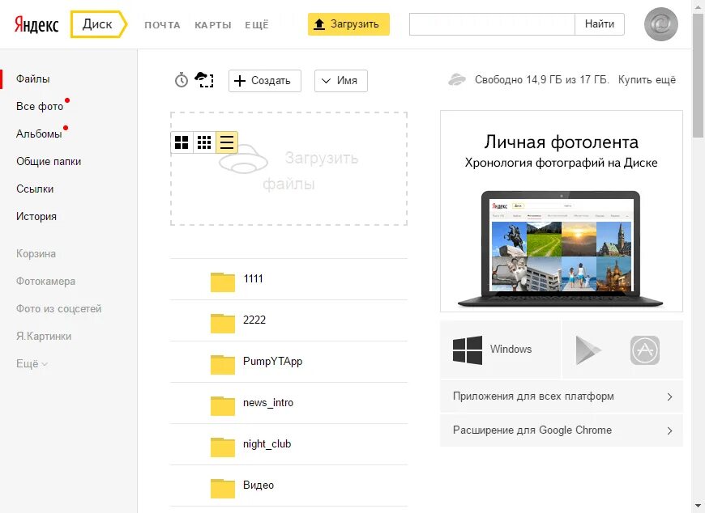Switch to the Почта tab

tap(162, 25)
